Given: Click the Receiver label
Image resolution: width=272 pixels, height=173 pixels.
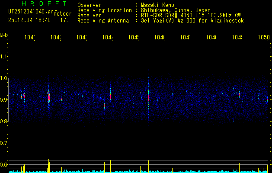Looking at the screenshot, I should 90,16.
